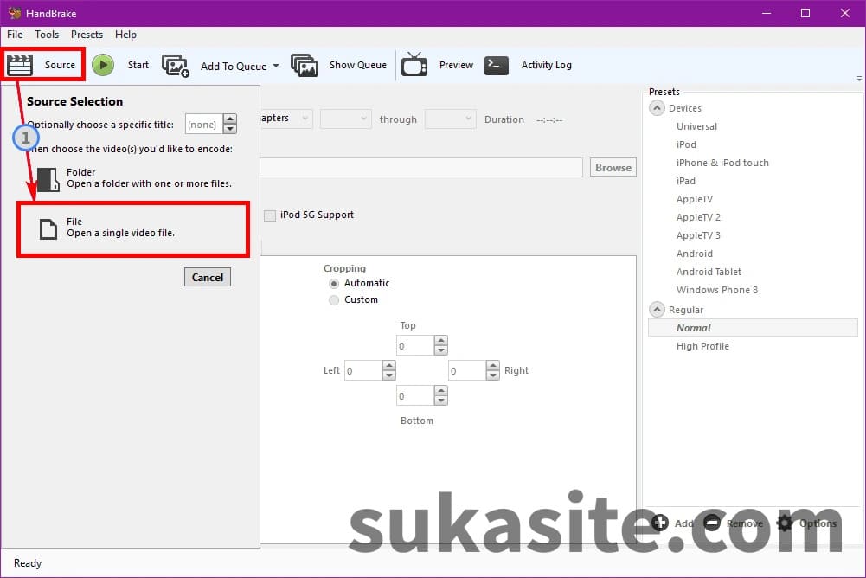Screen dimensions: 866x578
Task: Open the end chapter dropdown after through
Action: (x=450, y=119)
